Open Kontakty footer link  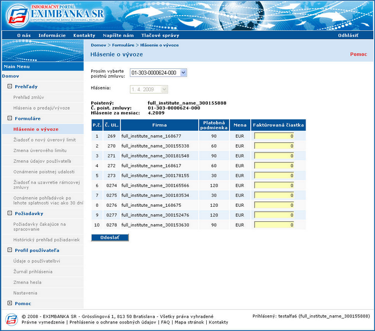point(218,322)
